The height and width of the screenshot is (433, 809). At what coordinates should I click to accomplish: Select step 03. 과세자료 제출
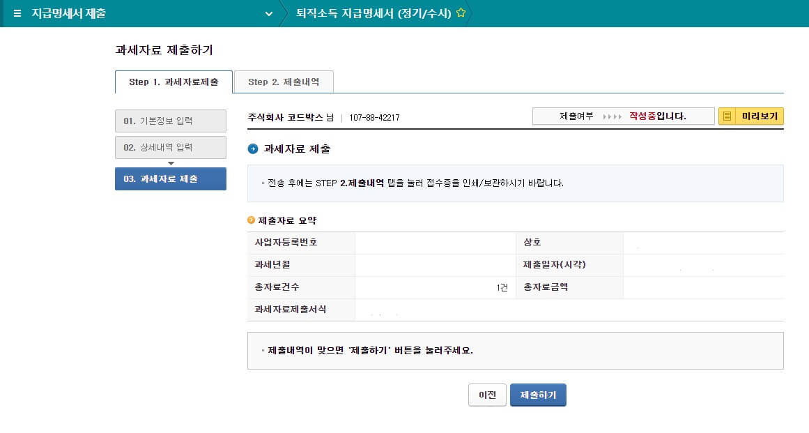point(170,179)
